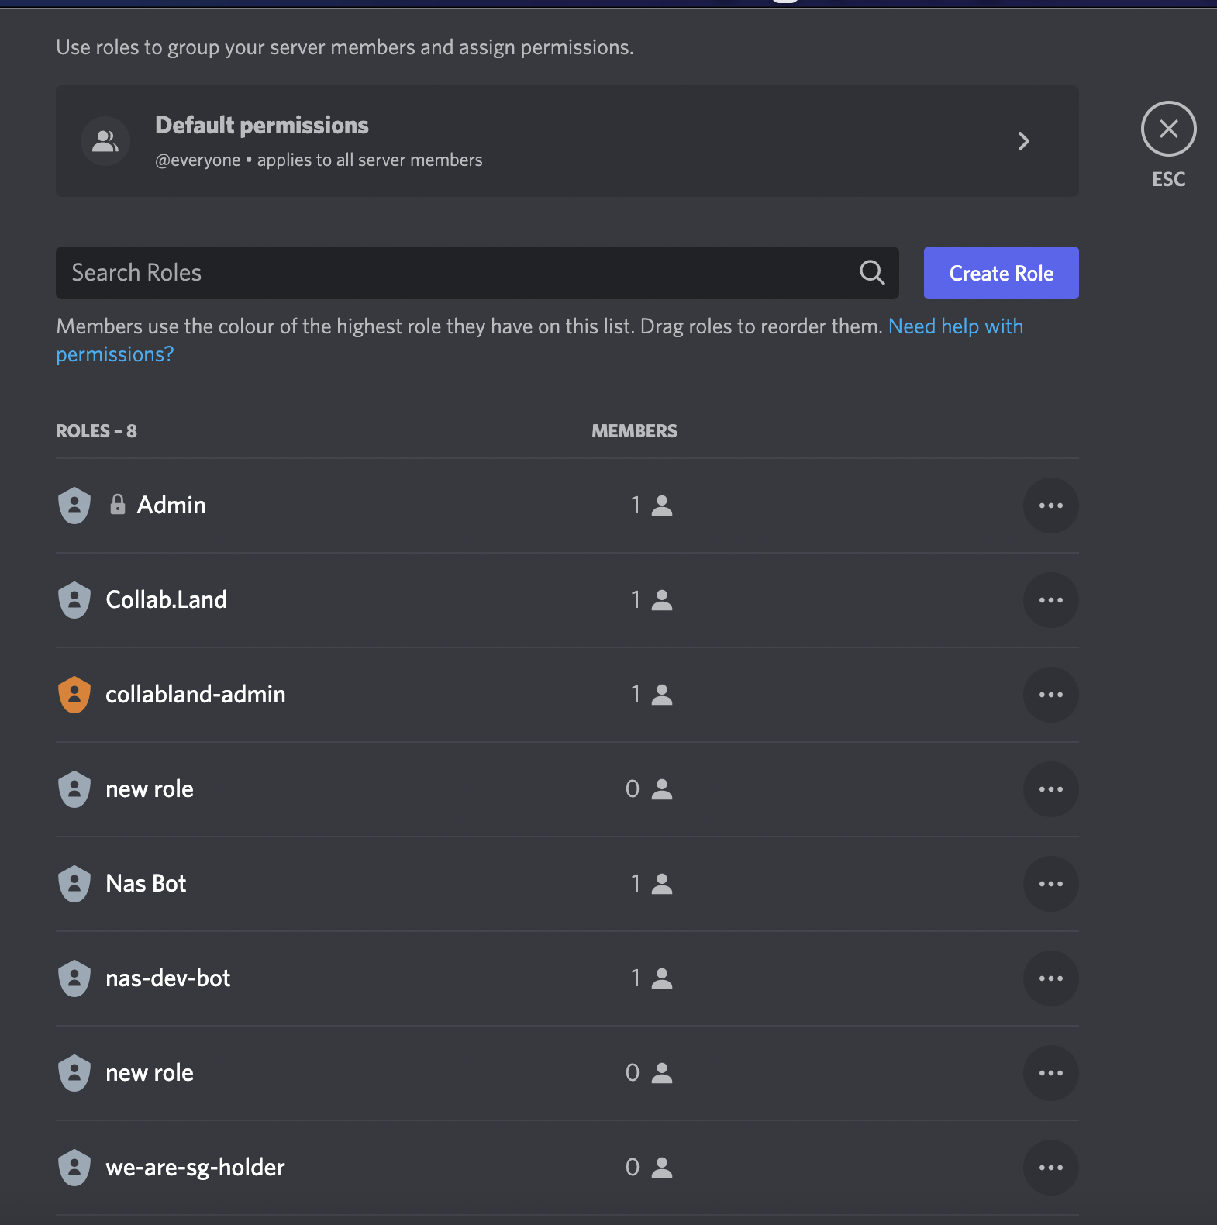Create a new role with Create Role button

click(1002, 273)
